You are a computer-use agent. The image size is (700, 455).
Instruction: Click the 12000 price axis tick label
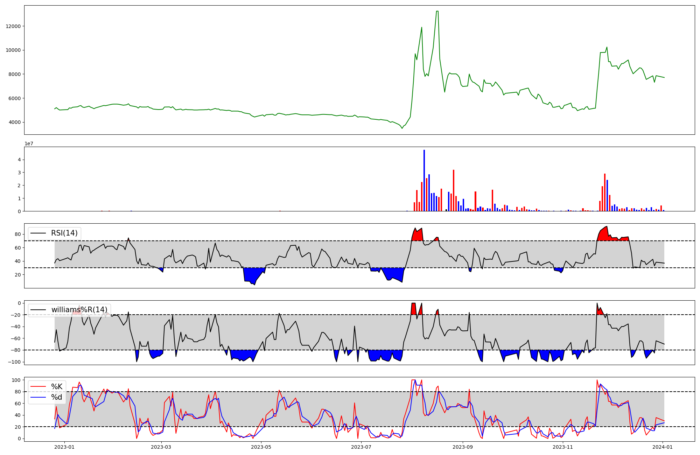[x=13, y=26]
